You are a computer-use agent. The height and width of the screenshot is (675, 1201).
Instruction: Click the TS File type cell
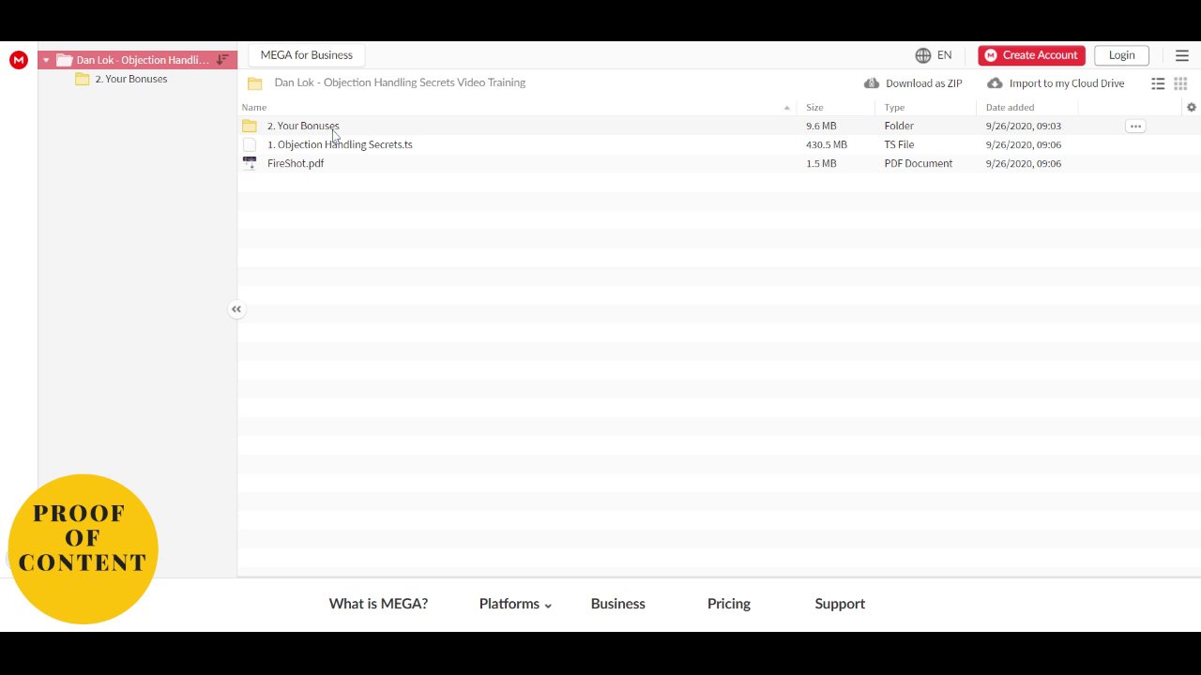(x=899, y=144)
